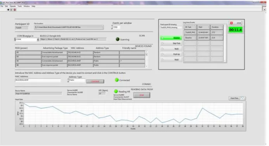Click the red Abort Execution toolbar icon

tap(15, 10)
